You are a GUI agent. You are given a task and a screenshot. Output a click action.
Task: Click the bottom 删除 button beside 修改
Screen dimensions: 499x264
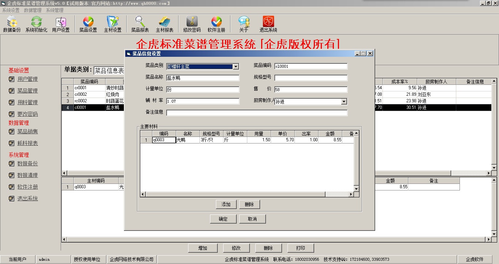coord(268,248)
